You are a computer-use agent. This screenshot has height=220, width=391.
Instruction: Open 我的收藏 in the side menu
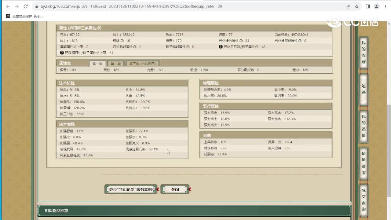coord(364,52)
